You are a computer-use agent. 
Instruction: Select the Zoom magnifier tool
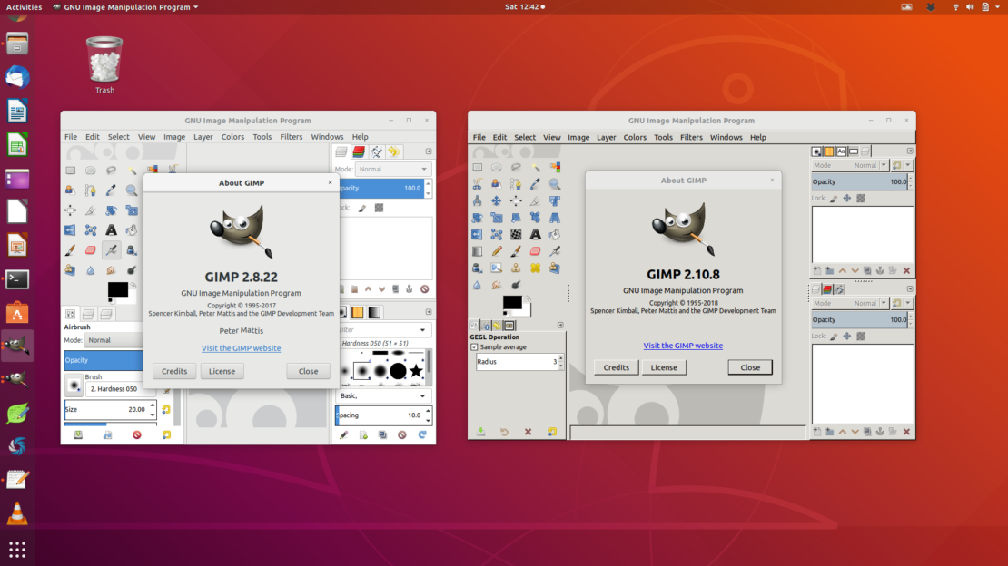pyautogui.click(x=132, y=190)
